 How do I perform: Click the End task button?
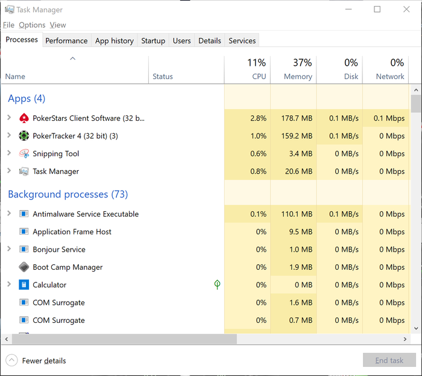pyautogui.click(x=389, y=360)
